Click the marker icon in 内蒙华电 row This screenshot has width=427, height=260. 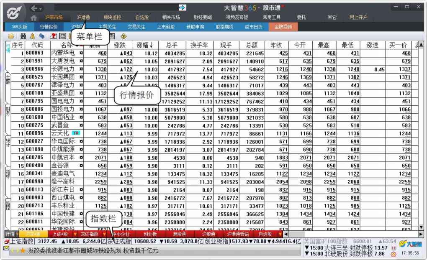coord(81,53)
